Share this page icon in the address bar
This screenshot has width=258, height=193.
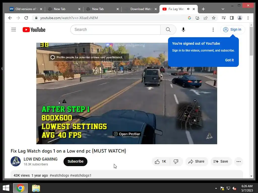pos(206,18)
